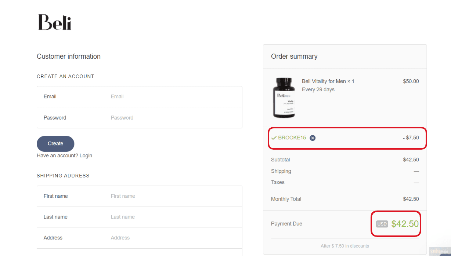Image resolution: width=451 pixels, height=256 pixels.
Task: Click the Create account button
Action: click(55, 144)
